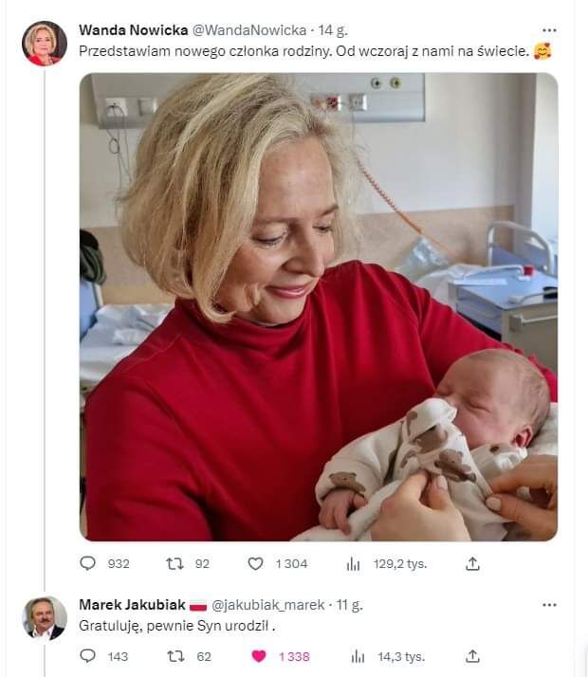Screen dimensions: 588x677
Task: Reply to Marek Jakubiak's comment
Action: [x=88, y=656]
